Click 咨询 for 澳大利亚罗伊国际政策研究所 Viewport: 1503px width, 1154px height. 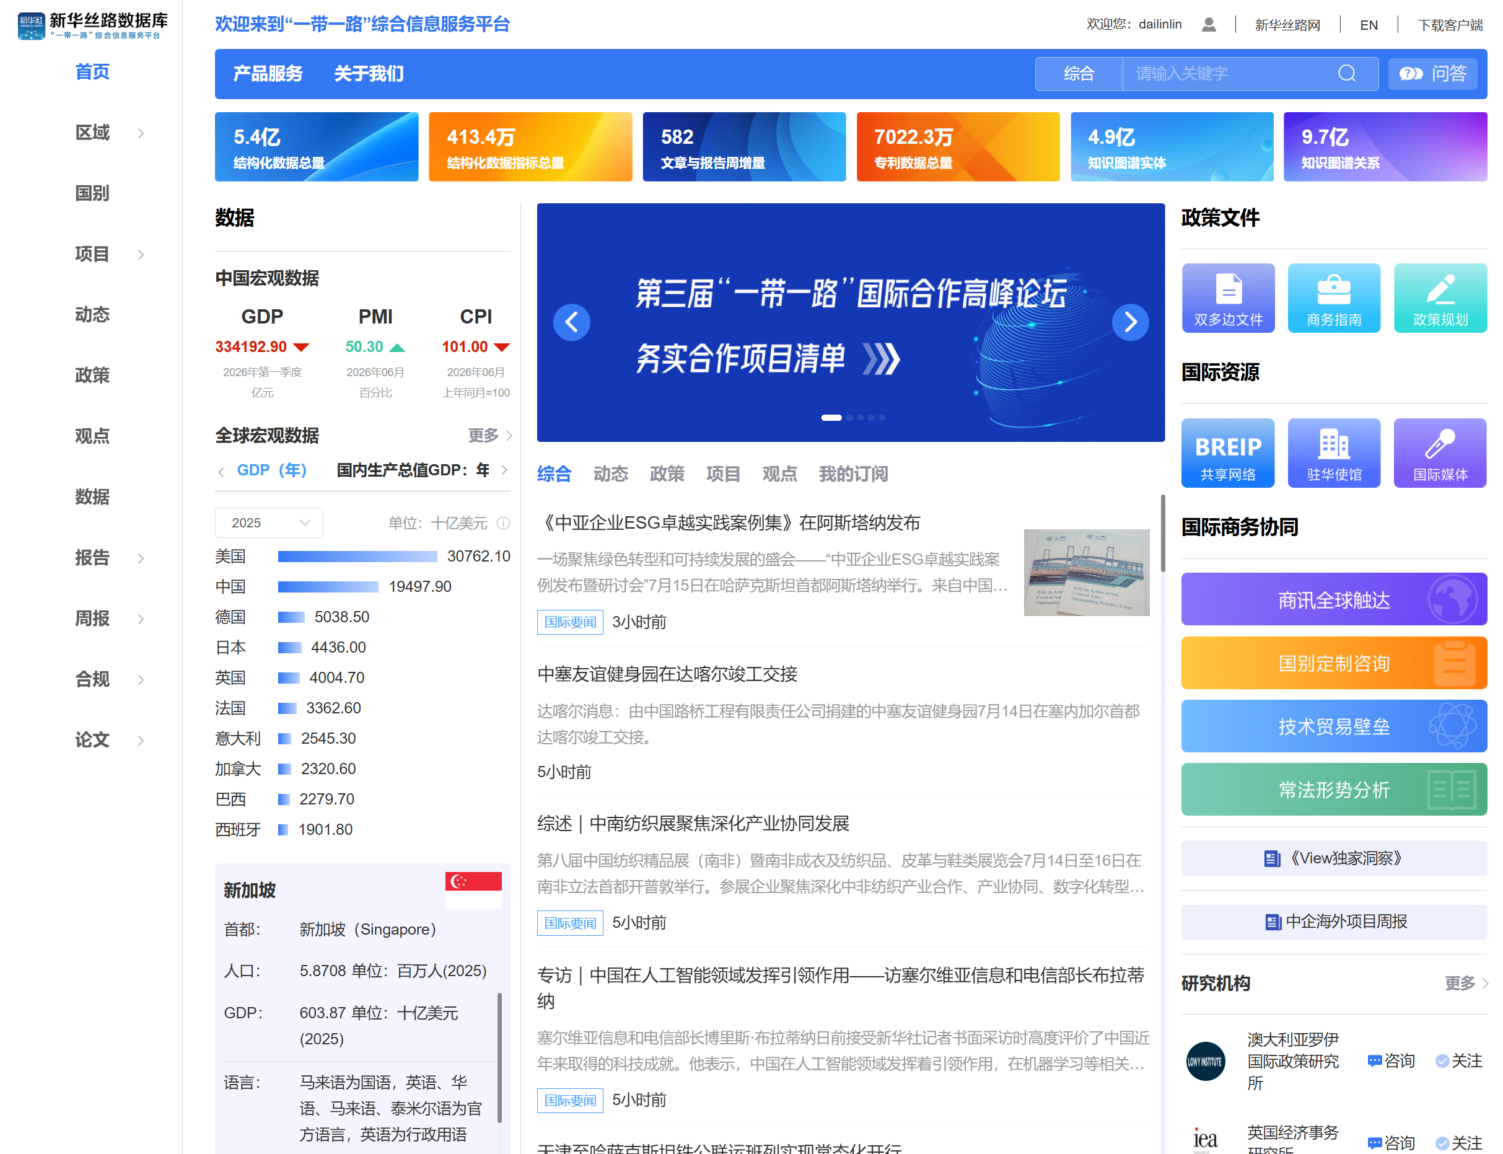point(1390,1061)
